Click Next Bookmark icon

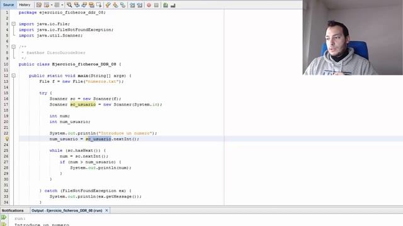point(116,5)
